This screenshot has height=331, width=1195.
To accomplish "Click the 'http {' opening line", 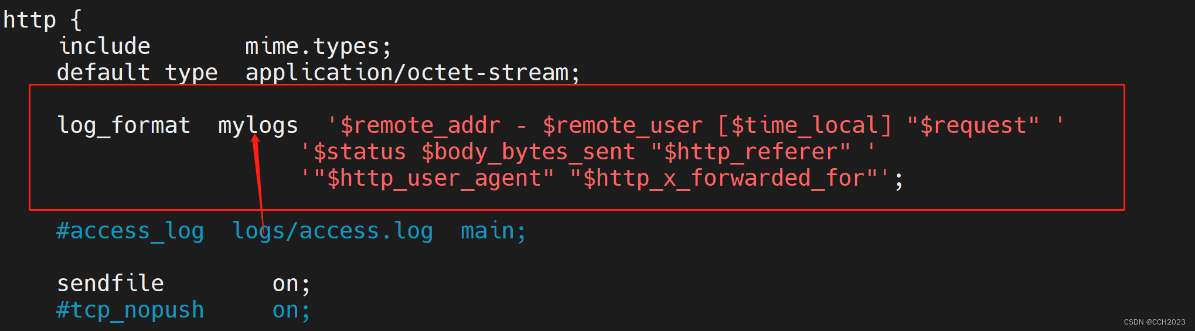I will (42, 20).
